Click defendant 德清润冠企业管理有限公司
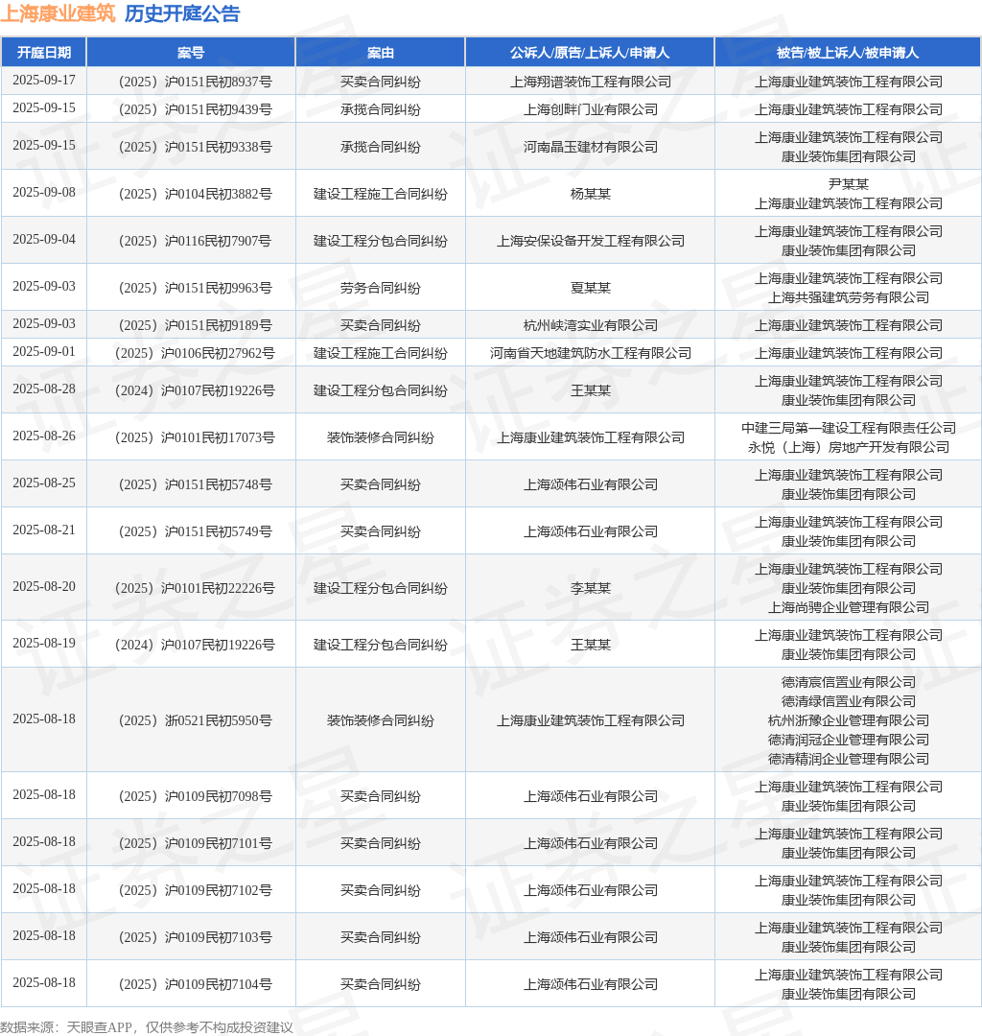Screen dimensions: 982x1036 click(x=849, y=740)
